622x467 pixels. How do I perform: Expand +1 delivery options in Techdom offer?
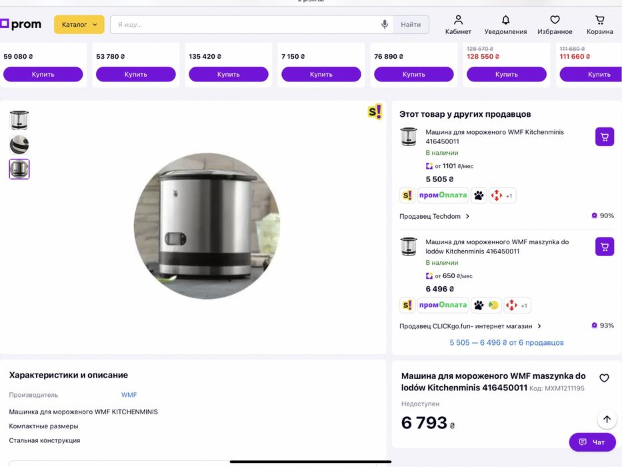[x=509, y=196]
